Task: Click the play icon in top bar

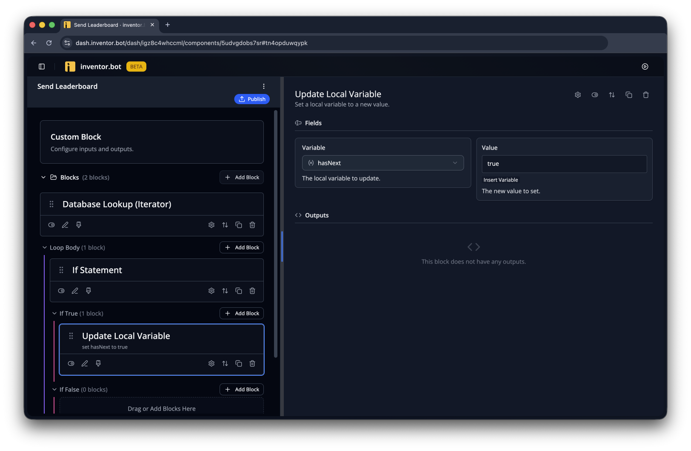Action: click(645, 66)
